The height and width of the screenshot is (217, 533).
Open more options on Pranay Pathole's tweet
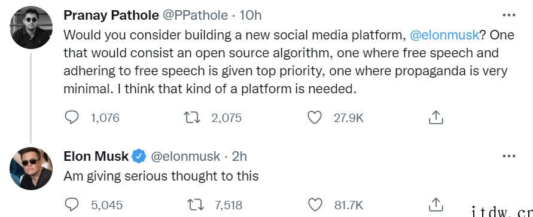[x=509, y=15]
